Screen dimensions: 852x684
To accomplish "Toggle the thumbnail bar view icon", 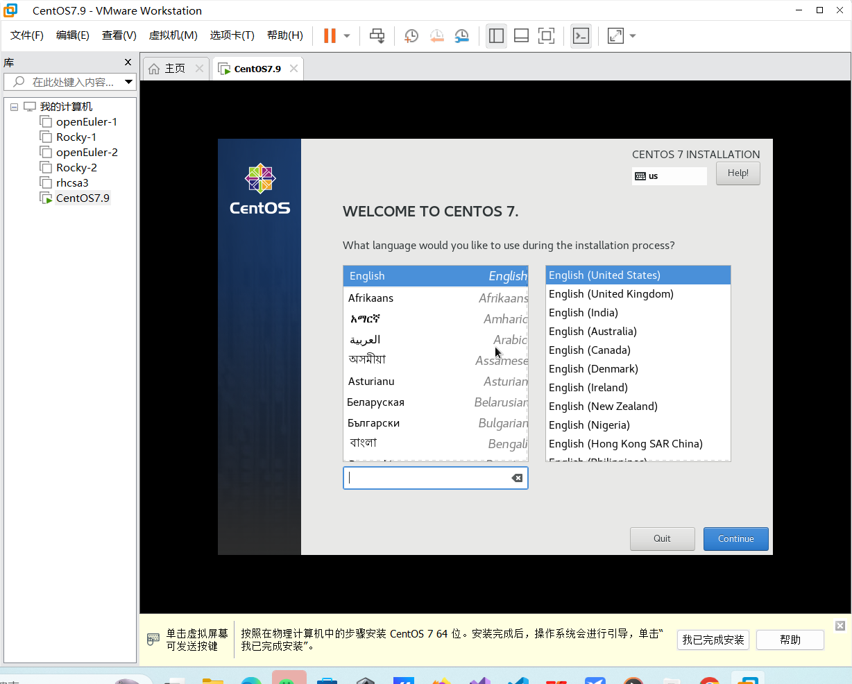I will (521, 36).
